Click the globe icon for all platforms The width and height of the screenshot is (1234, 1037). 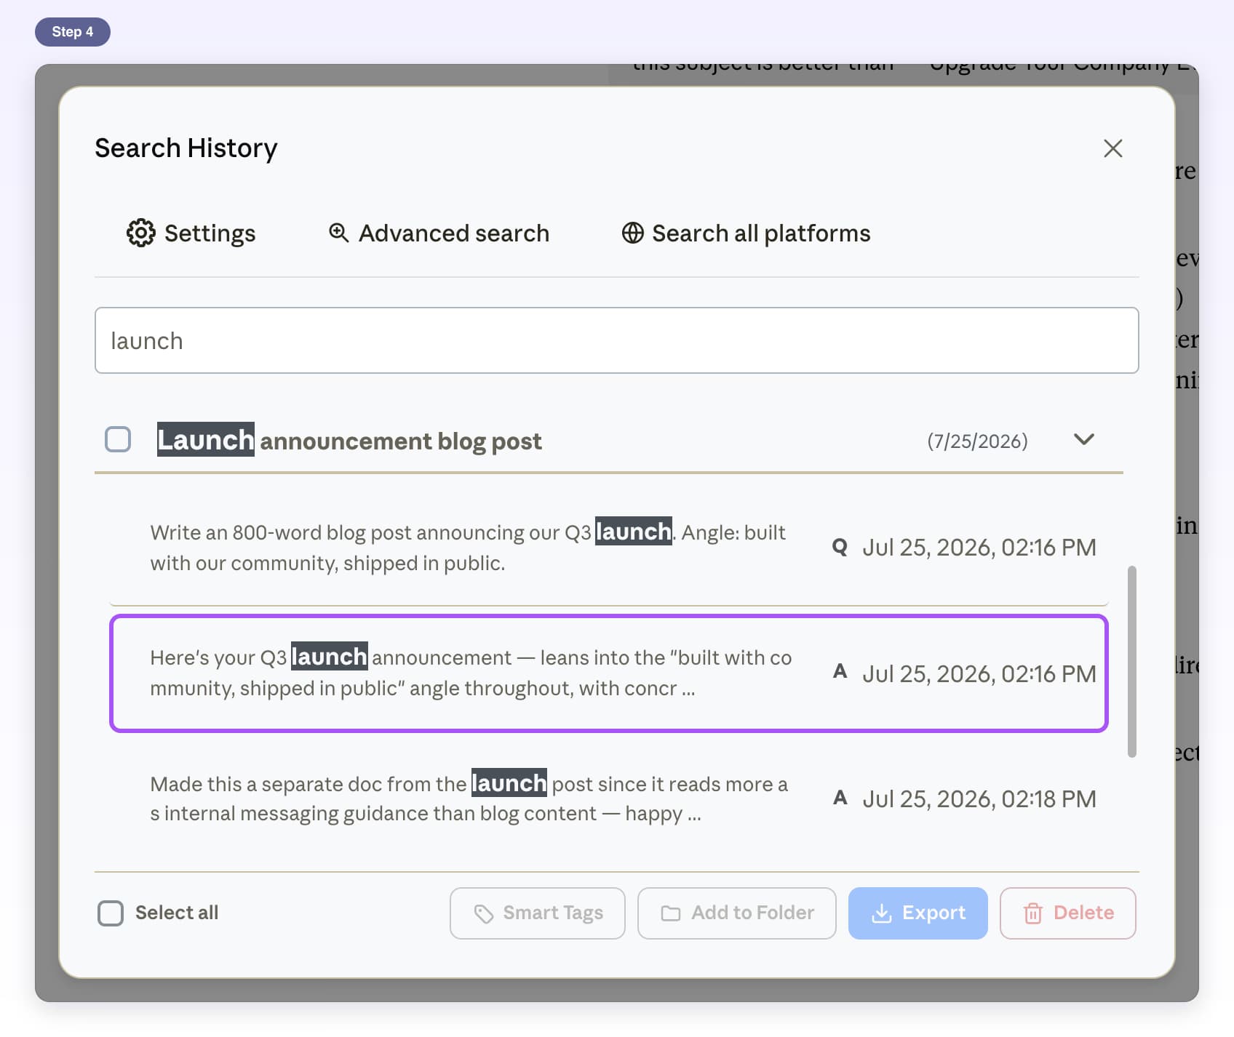(x=632, y=233)
